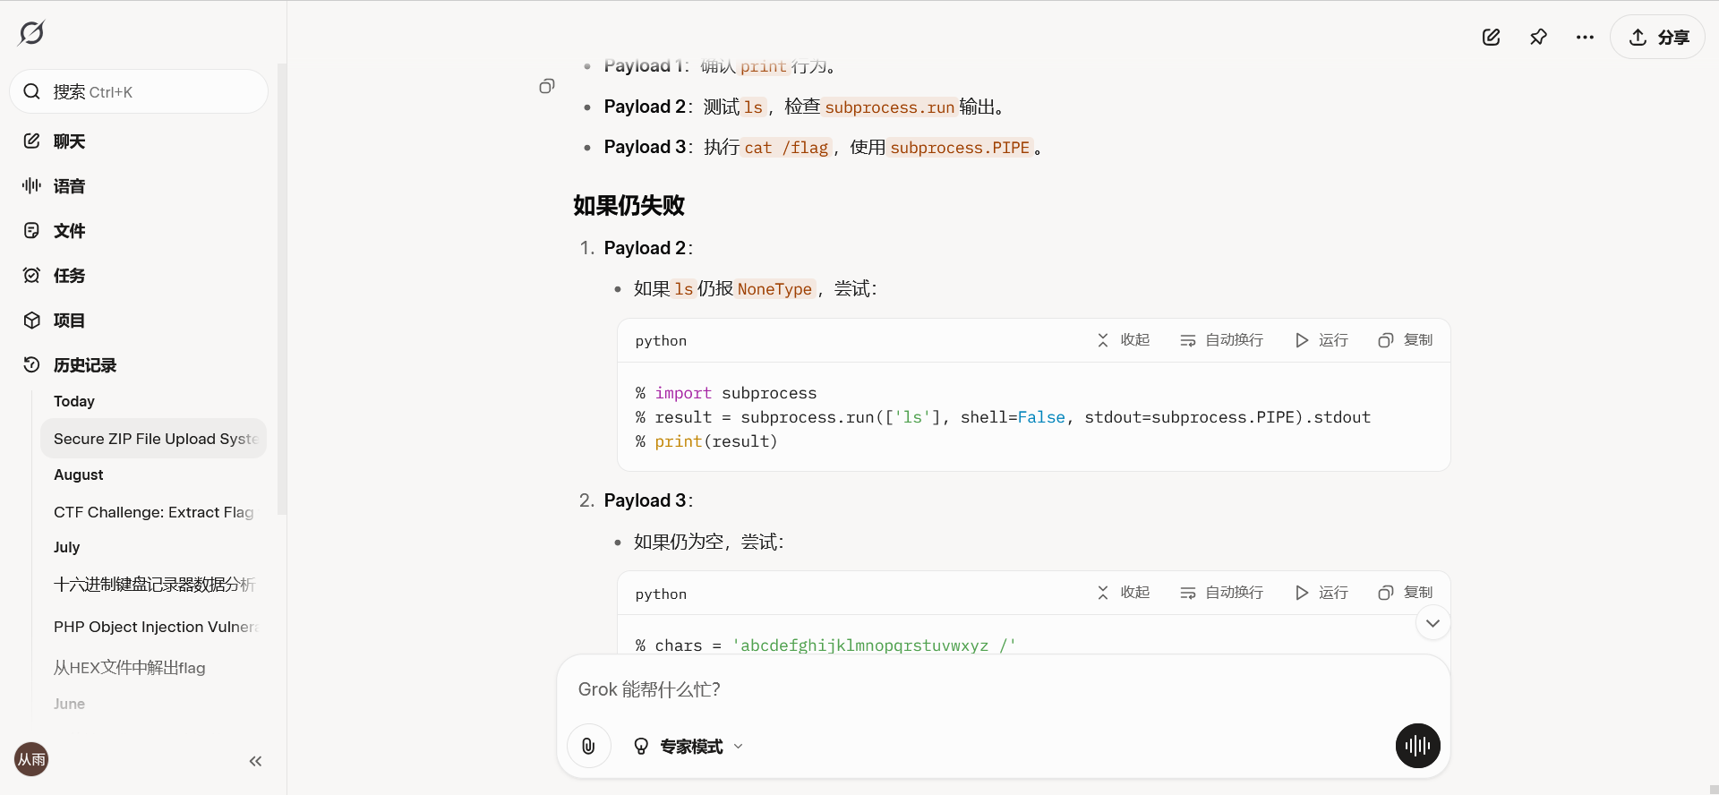The width and height of the screenshot is (1719, 795).
Task: Click the Grok logo icon
Action: coord(31,33)
